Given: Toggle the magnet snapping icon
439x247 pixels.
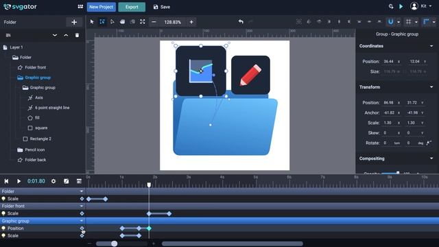Looking at the screenshot, I should [x=390, y=21].
